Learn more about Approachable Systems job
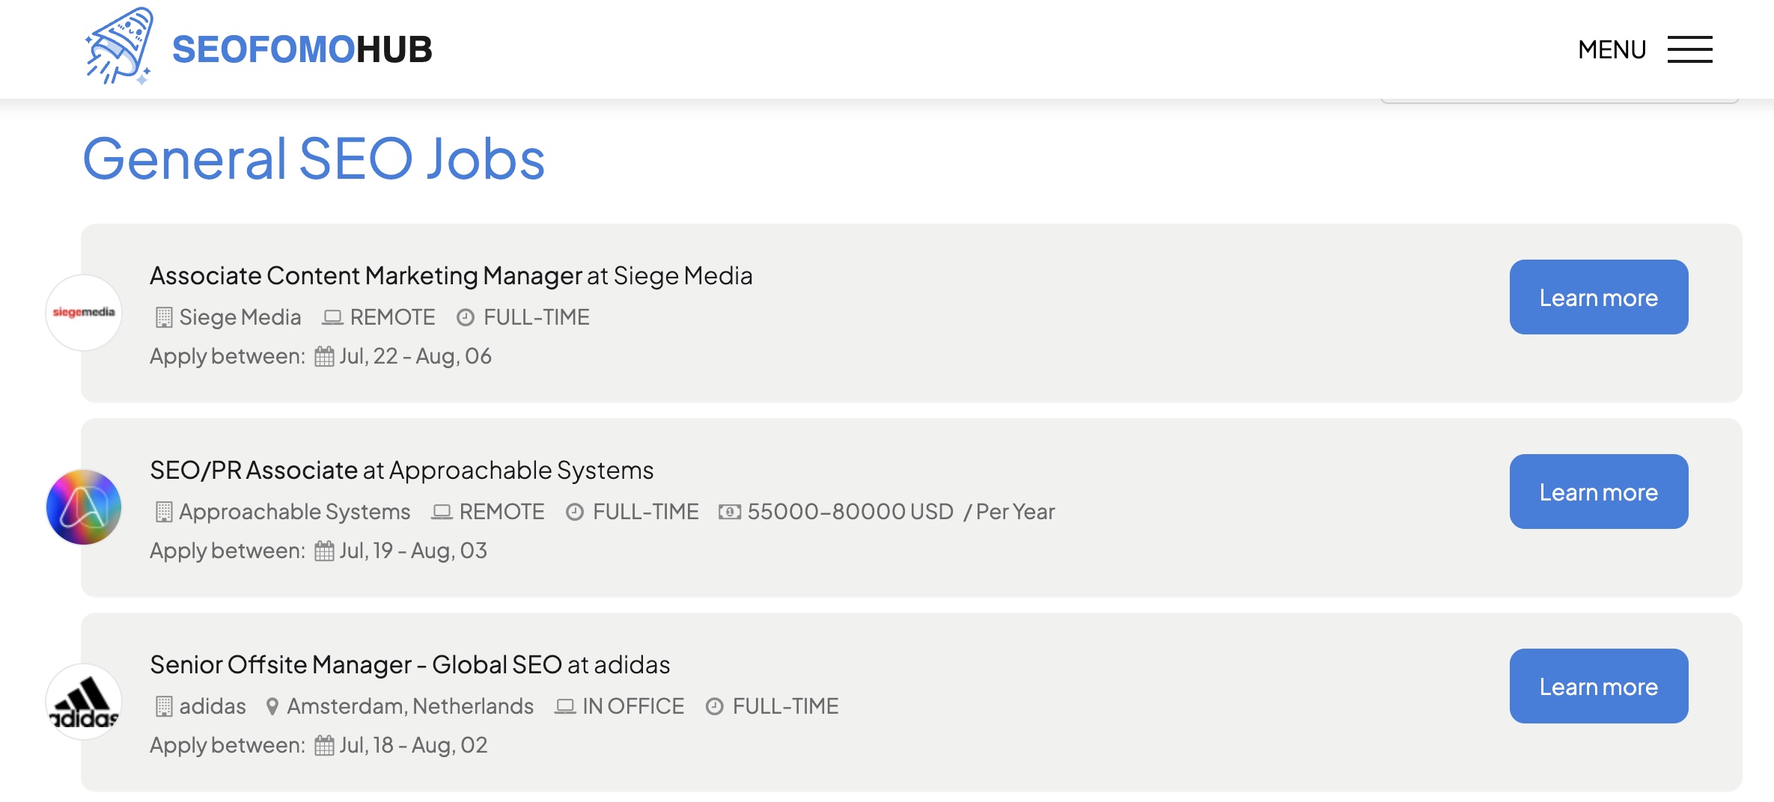1774x802 pixels. point(1598,492)
